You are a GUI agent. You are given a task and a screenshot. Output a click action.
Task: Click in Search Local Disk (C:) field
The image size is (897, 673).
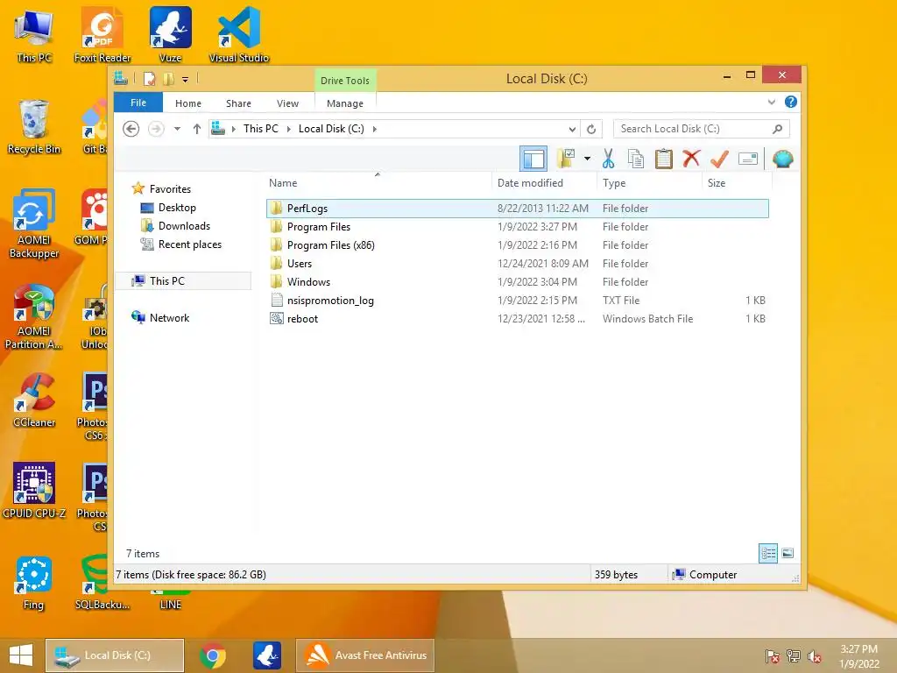[702, 129]
